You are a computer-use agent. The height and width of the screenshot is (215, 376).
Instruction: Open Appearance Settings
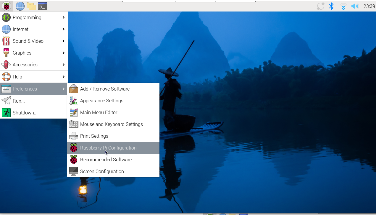pos(113,101)
